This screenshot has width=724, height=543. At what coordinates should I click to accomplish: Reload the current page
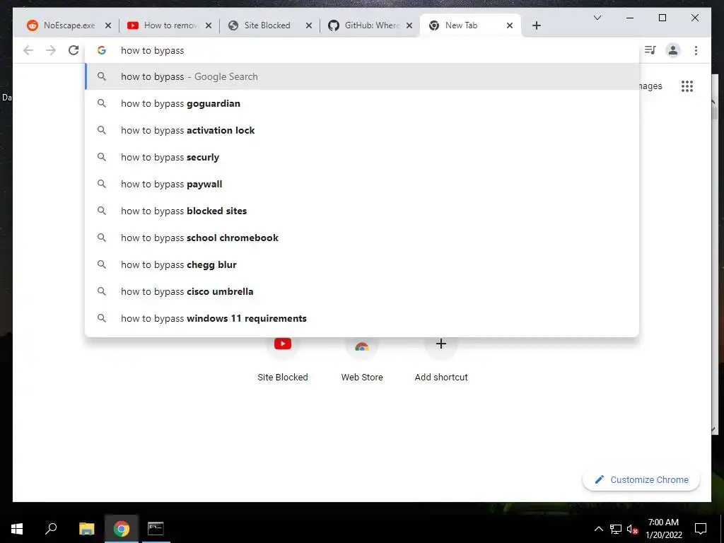point(74,50)
